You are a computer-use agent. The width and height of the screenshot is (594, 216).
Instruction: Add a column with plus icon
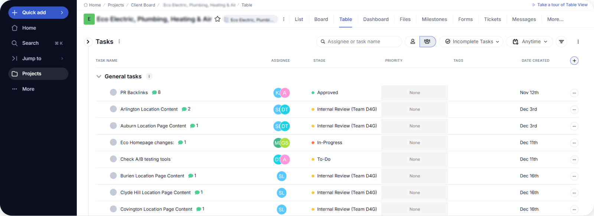tap(574, 61)
